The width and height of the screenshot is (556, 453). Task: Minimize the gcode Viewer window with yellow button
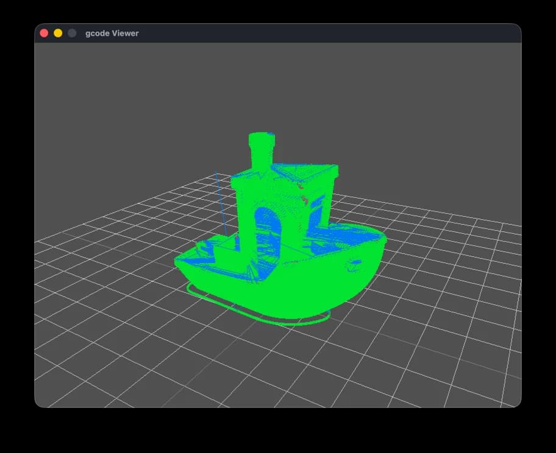click(x=58, y=33)
